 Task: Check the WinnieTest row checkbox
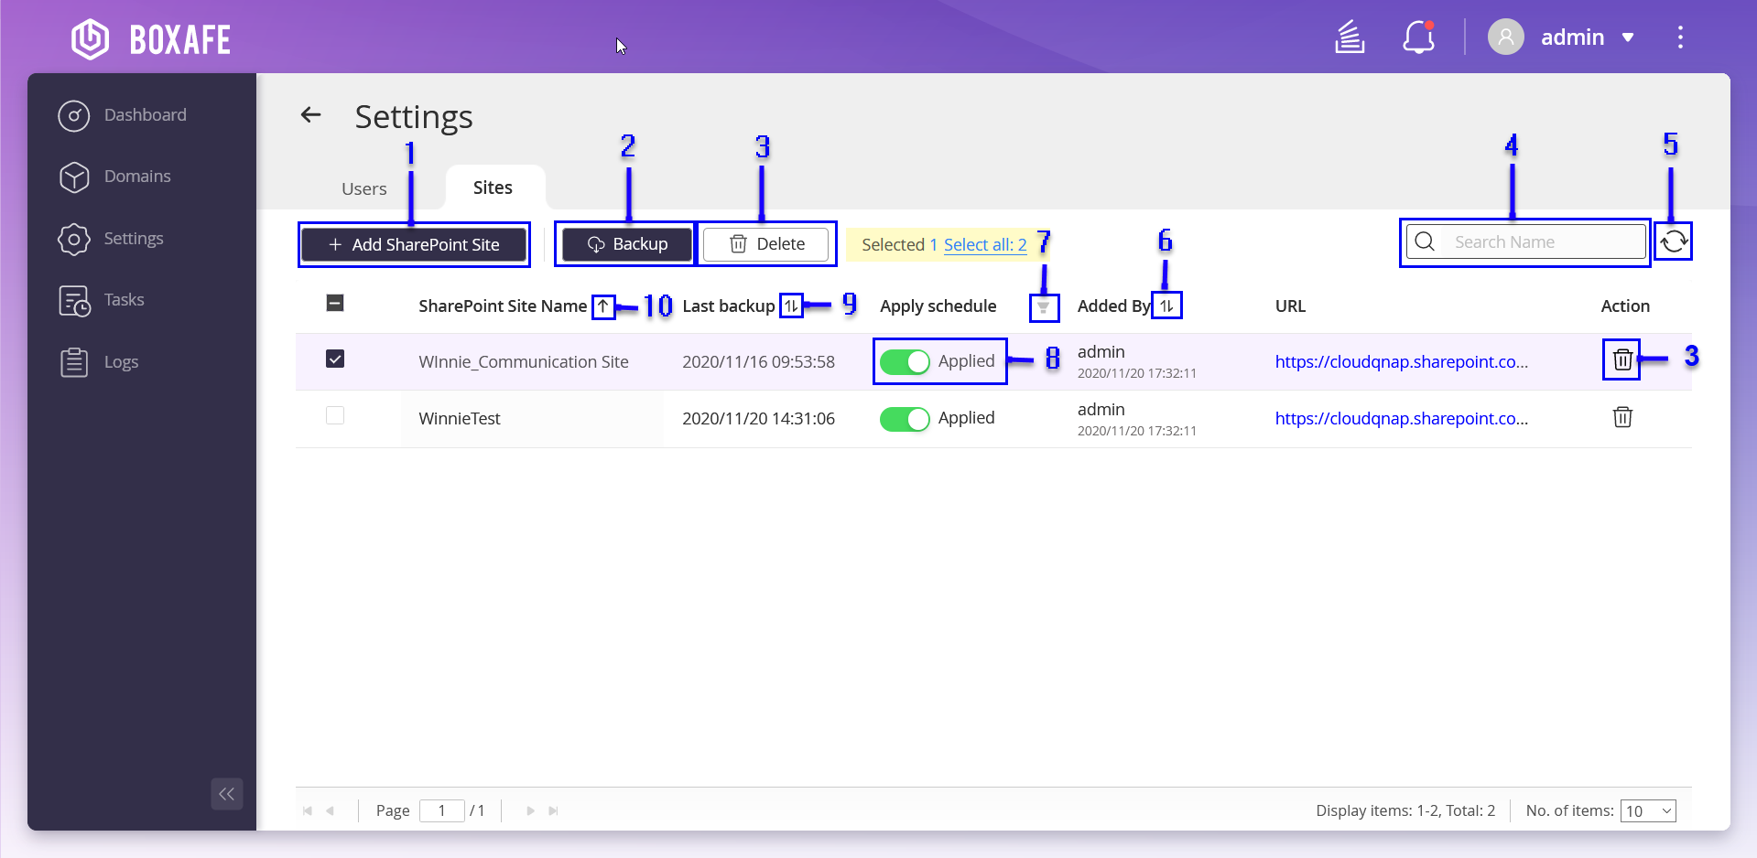point(335,416)
